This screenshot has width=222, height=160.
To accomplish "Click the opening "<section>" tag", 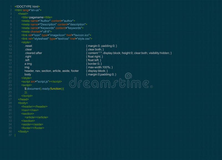I will pos(28,114).
